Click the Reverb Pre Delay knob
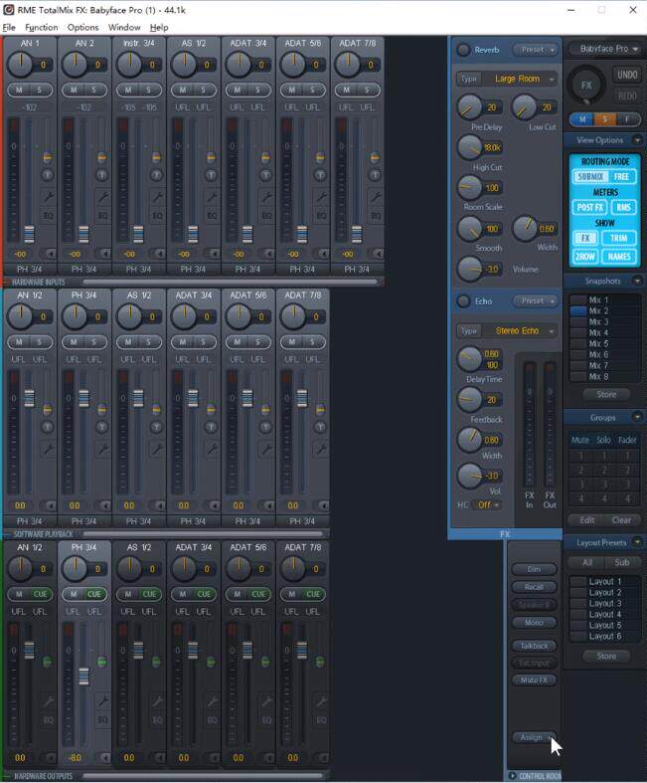The width and height of the screenshot is (647, 783). 469,106
